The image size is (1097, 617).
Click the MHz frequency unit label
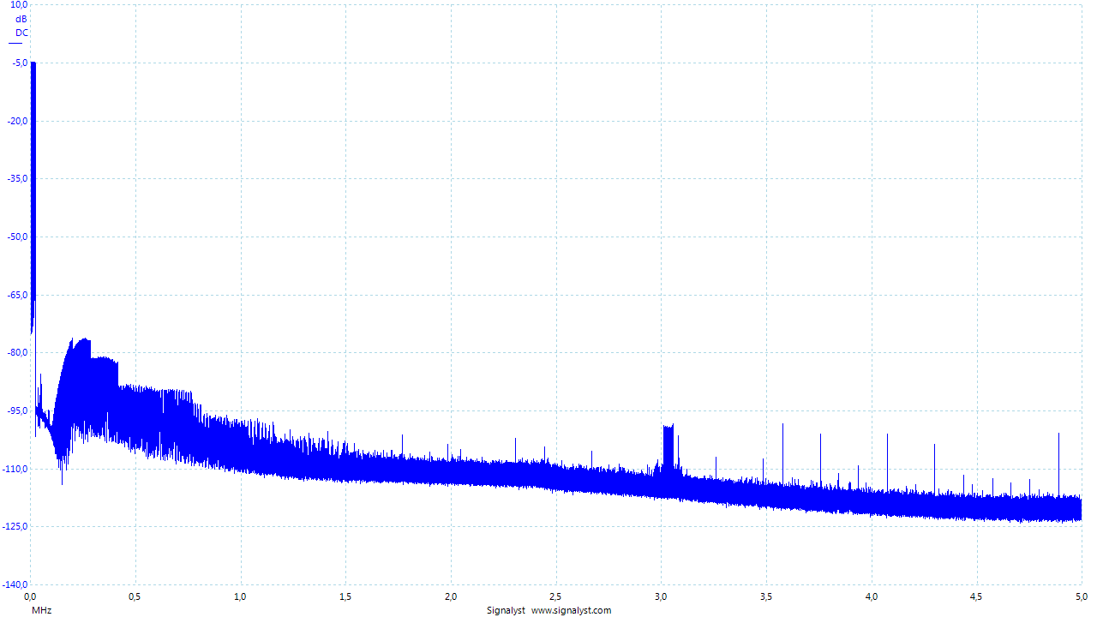pyautogui.click(x=41, y=611)
